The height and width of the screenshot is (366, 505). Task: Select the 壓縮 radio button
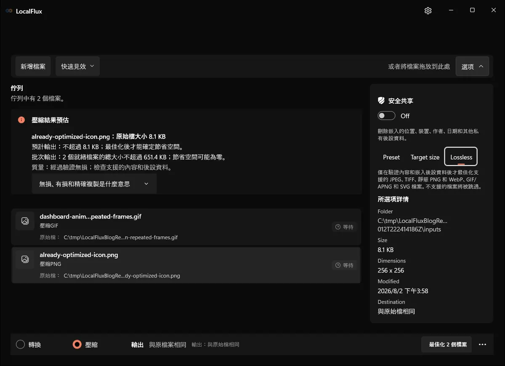[77, 345]
